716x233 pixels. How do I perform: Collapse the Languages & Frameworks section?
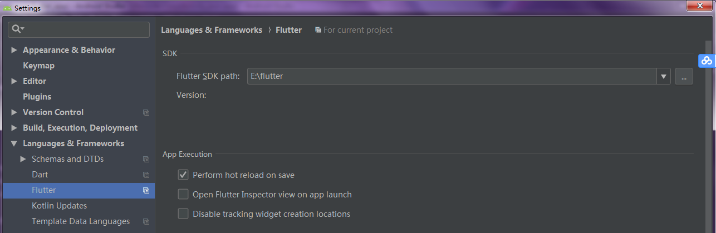click(14, 143)
